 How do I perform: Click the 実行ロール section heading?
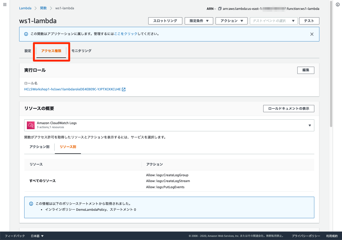[x=35, y=70]
